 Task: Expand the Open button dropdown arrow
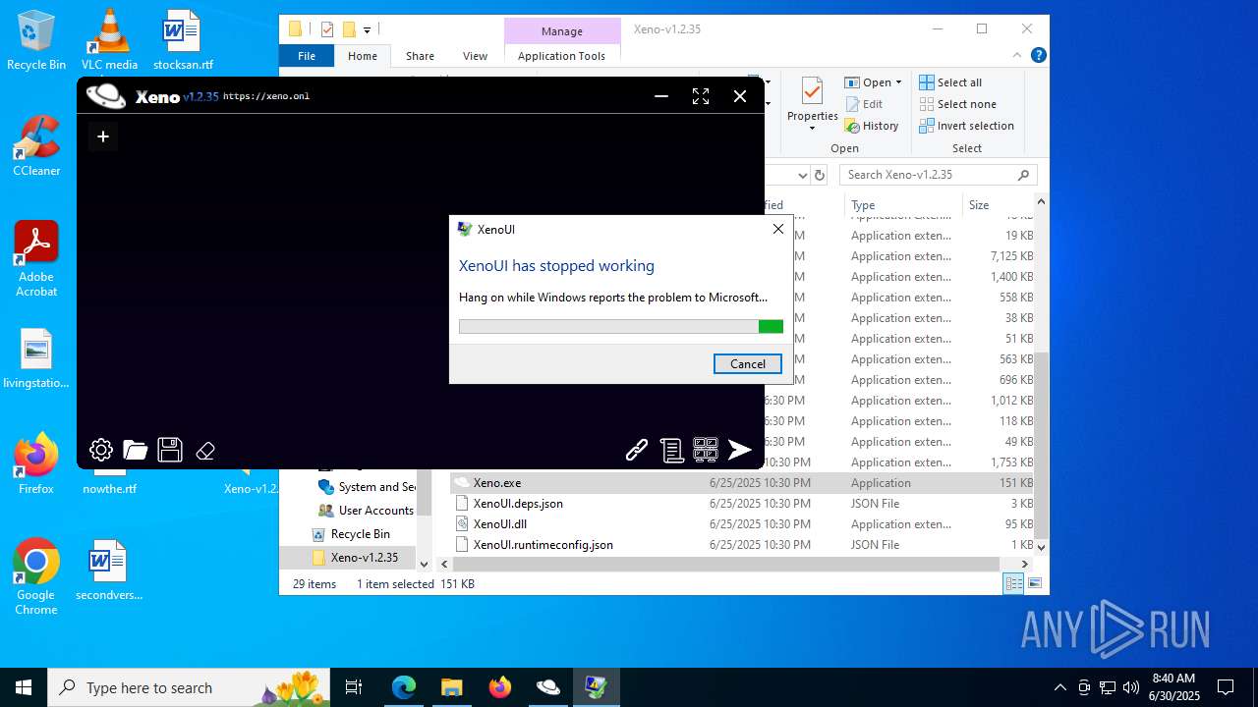point(898,82)
